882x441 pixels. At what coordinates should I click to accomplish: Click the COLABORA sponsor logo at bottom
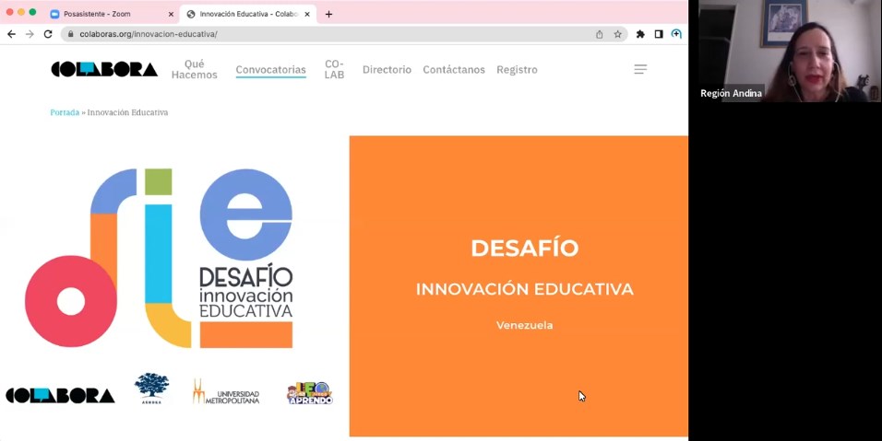(x=60, y=396)
